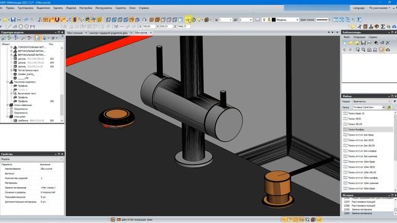Expand the Полки навесные tree node
Screen dimensions: 397x223
[x=7, y=105]
